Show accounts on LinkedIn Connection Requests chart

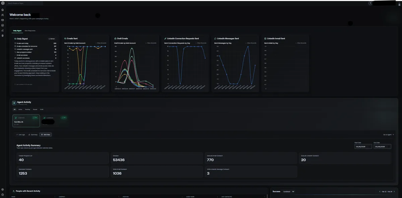[201, 43]
